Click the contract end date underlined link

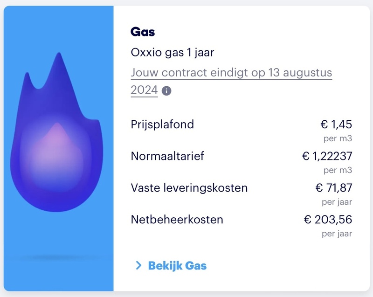coord(231,74)
